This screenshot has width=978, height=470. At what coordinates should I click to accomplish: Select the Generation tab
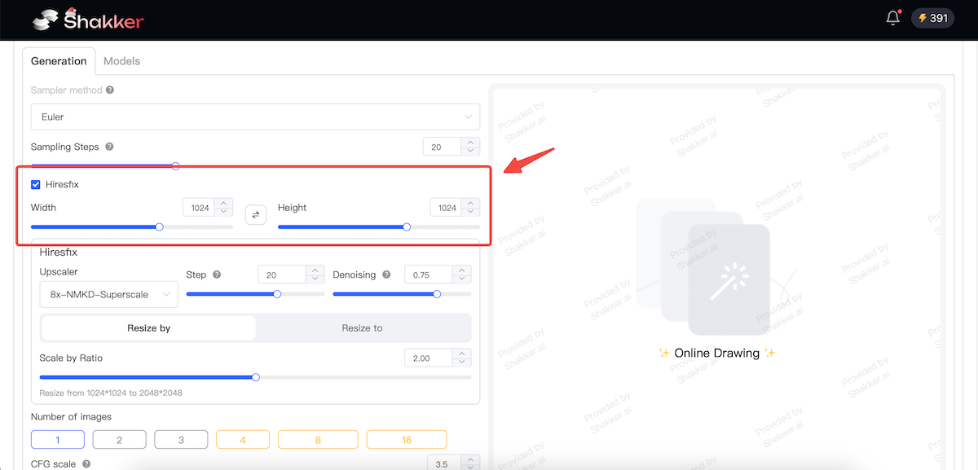pos(59,61)
